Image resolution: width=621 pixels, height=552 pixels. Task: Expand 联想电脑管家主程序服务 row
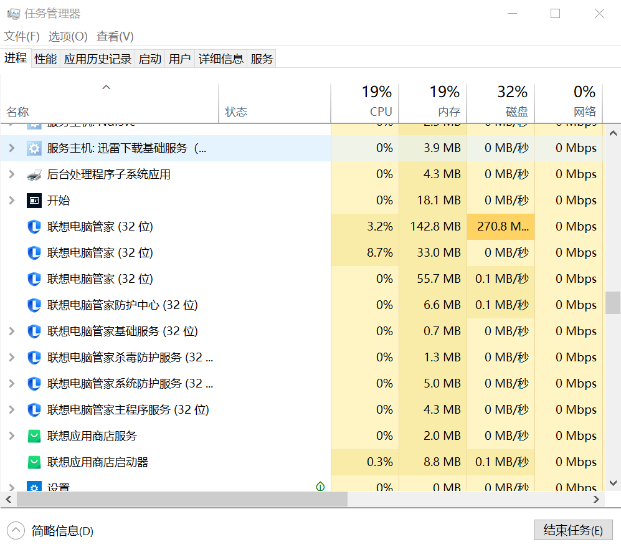[12, 410]
